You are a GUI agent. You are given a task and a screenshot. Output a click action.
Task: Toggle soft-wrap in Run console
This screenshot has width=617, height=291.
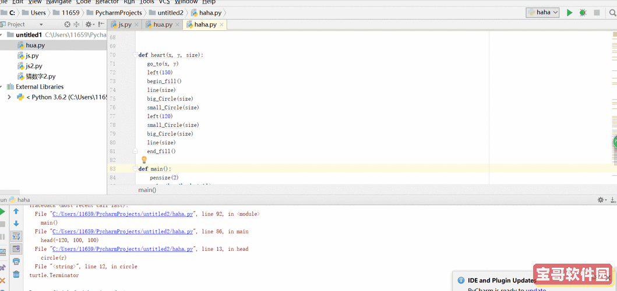16,236
